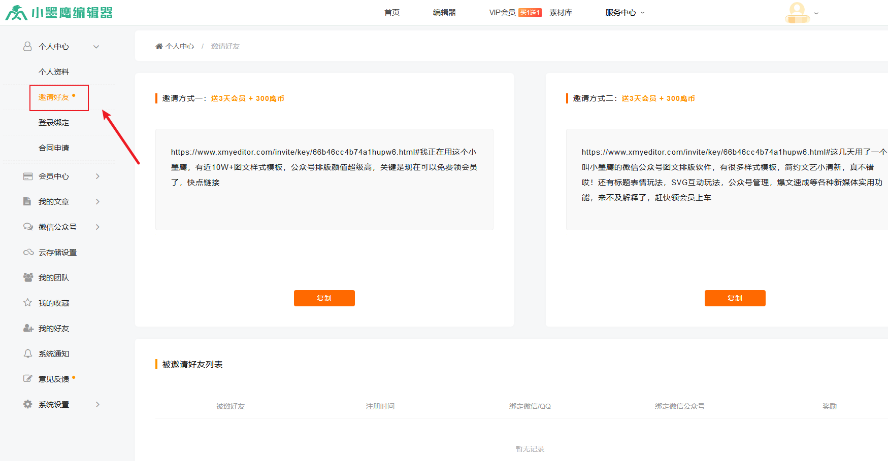The width and height of the screenshot is (888, 461).
Task: Copy invite link under 邀请方式二
Action: tap(735, 298)
